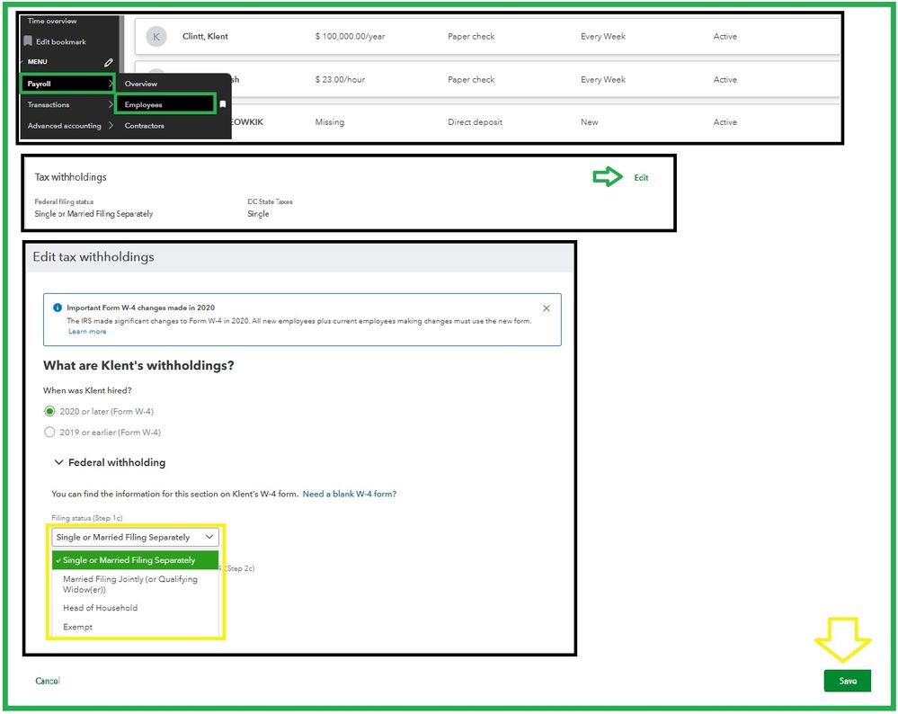Click the Cancel link
Image resolution: width=898 pixels, height=714 pixels.
pos(48,681)
